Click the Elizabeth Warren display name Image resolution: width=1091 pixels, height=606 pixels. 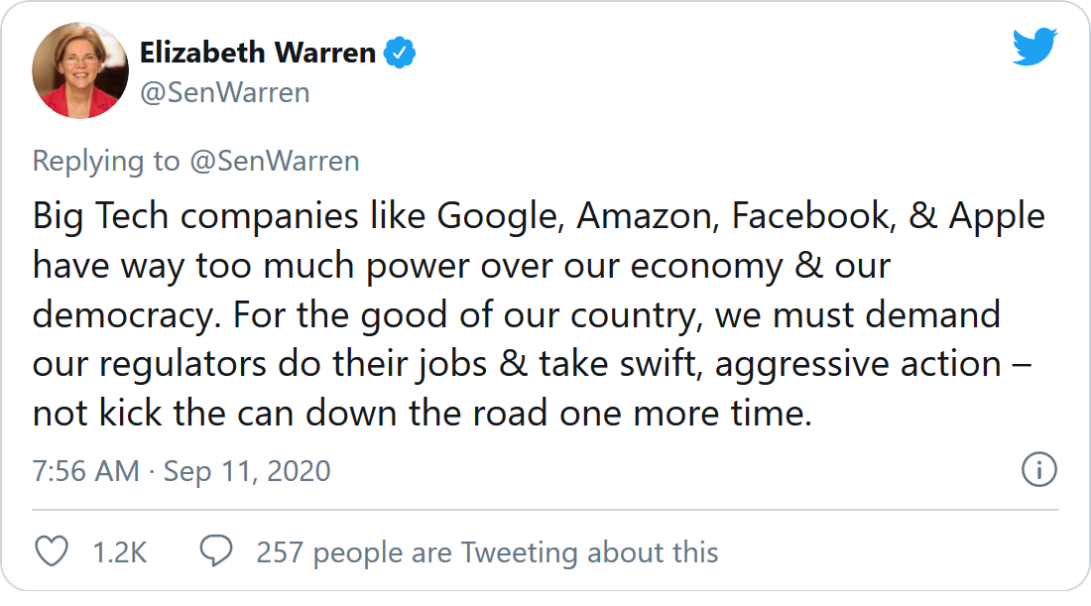pyautogui.click(x=258, y=54)
